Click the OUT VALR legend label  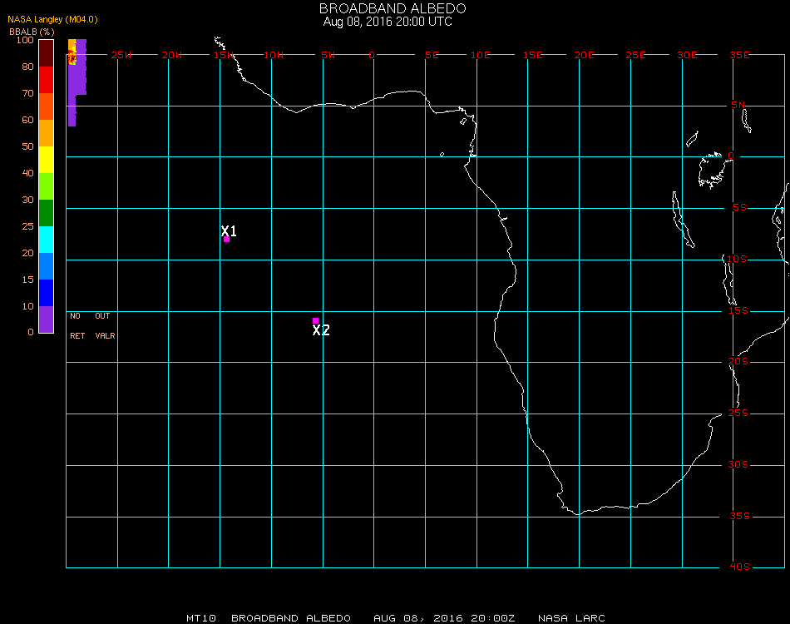(x=105, y=325)
